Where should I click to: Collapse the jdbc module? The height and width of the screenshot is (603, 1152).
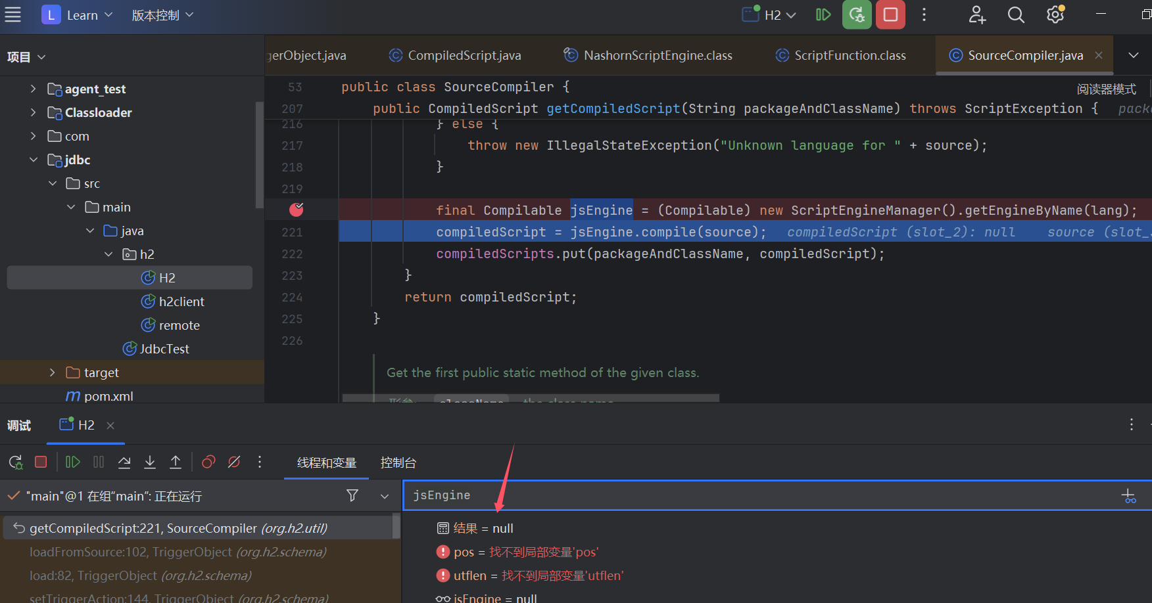34,160
